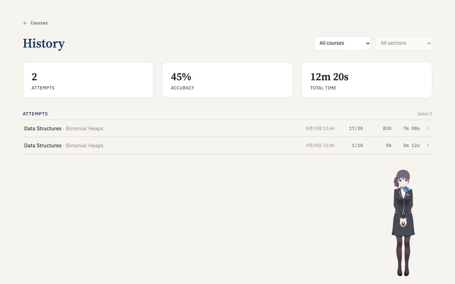Screen dimensions: 455x284
Task: Click the back arrow beside Courses
Action: [x=25, y=23]
